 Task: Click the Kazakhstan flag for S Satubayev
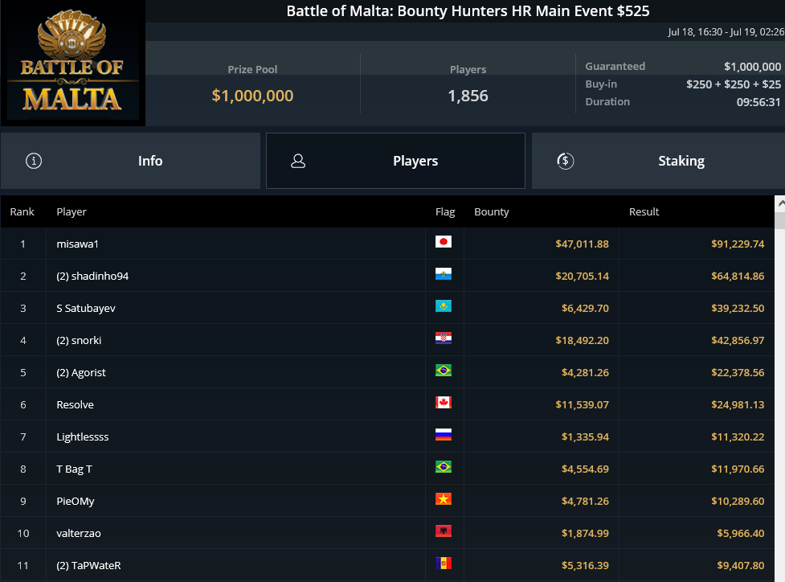tap(443, 306)
